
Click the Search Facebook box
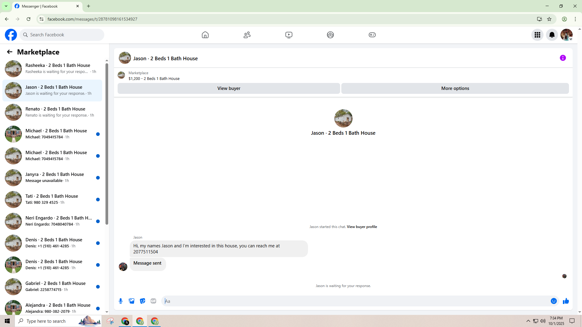coord(62,35)
